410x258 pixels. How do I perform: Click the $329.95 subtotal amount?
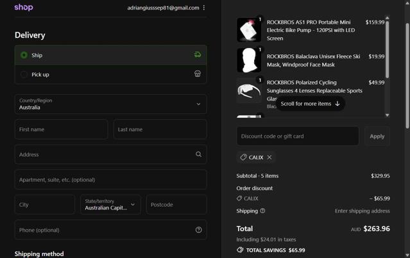(380, 176)
